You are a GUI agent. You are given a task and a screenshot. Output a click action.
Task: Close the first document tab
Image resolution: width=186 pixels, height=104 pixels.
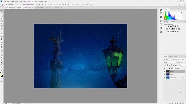point(33,8)
